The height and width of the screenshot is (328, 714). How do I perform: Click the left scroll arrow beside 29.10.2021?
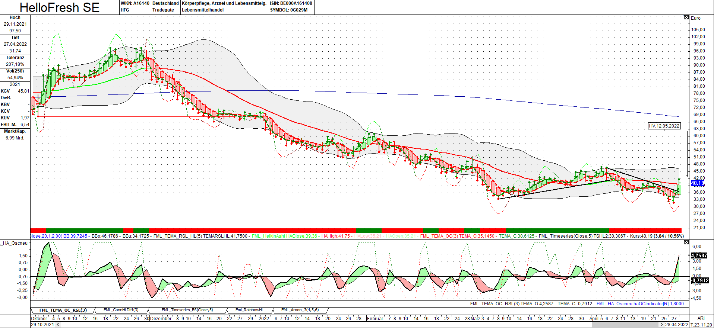click(x=57, y=325)
